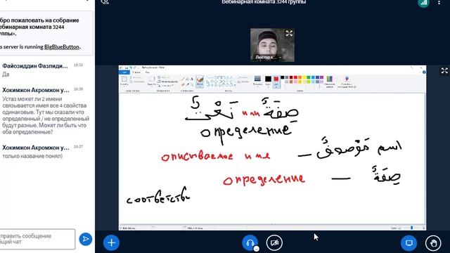Click the Save icon in Paint title bar
The image size is (450, 253).
coord(127,67)
